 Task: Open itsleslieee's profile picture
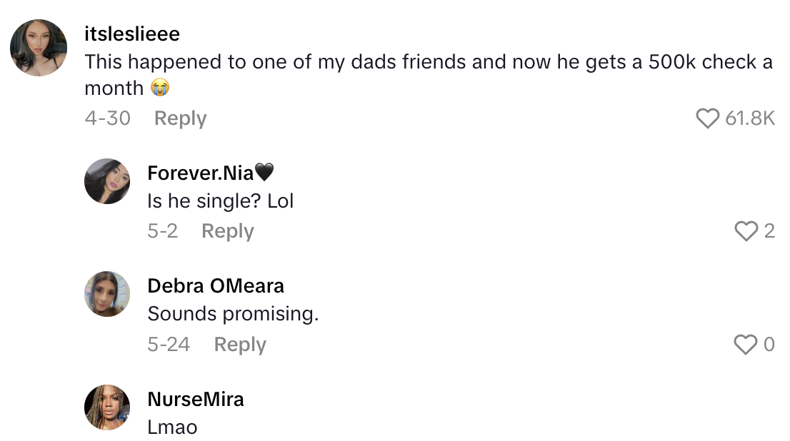(39, 48)
